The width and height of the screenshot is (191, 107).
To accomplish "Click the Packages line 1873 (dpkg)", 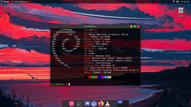I will [96, 44].
